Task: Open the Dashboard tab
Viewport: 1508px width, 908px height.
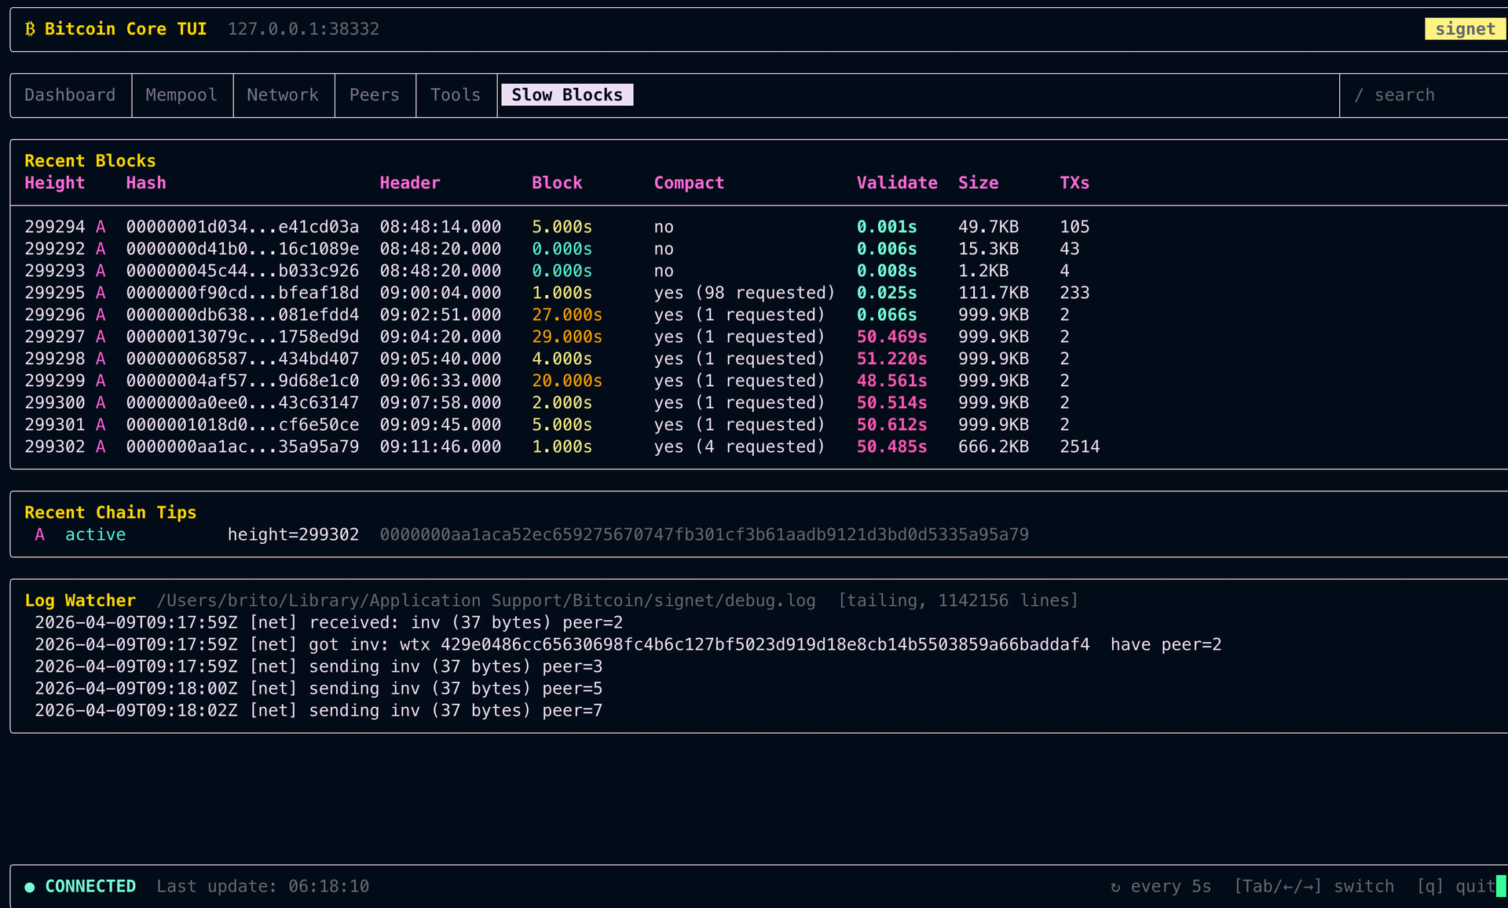Action: (70, 95)
